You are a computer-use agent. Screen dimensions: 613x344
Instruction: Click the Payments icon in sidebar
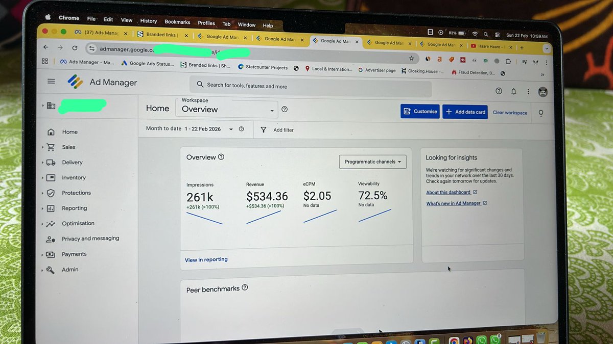51,254
